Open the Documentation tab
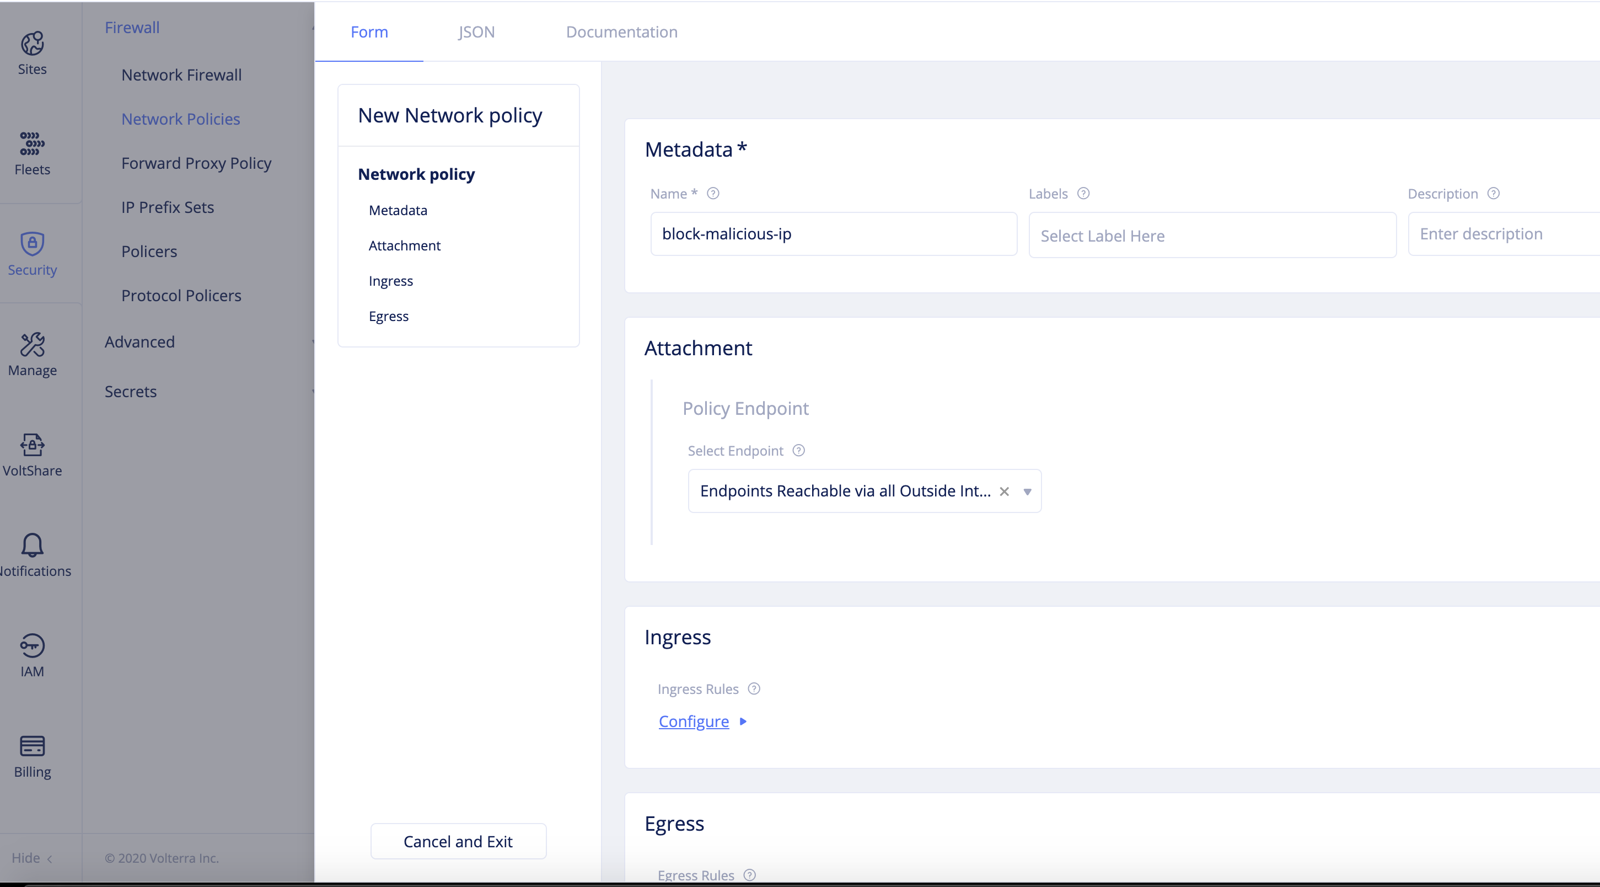 (x=621, y=31)
